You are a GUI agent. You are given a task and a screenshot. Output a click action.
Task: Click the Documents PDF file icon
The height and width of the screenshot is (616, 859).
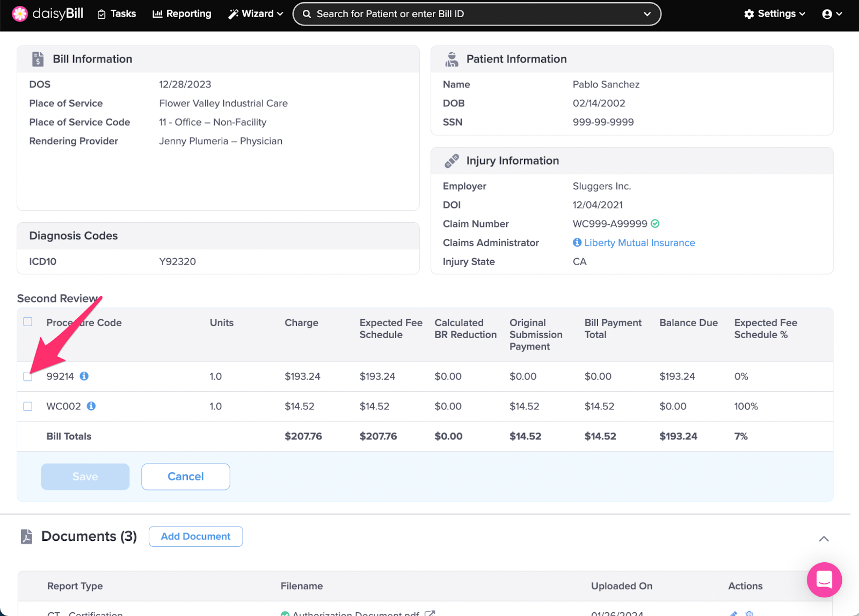click(26, 537)
